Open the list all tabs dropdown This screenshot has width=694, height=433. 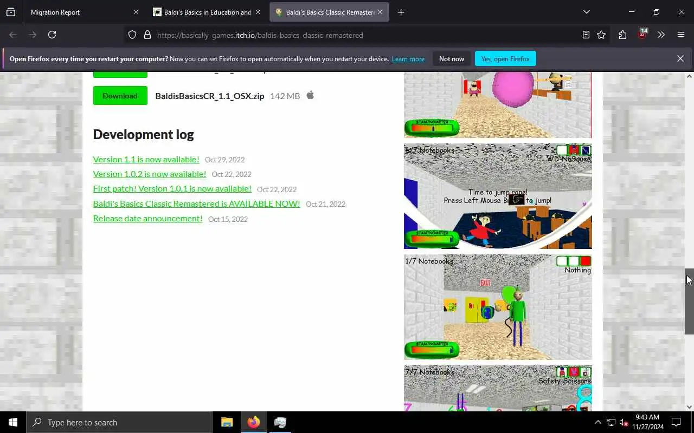click(x=586, y=12)
